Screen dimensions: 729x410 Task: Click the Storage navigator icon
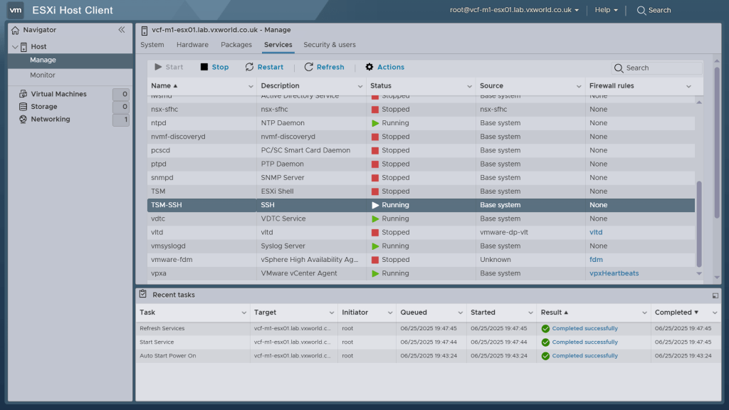[x=23, y=107]
